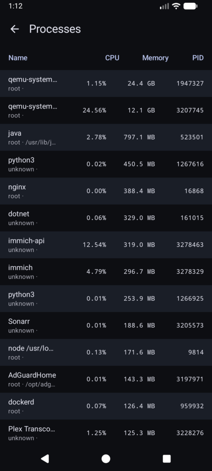Image resolution: width=212 pixels, height=471 pixels.
Task: Open the AdGuardHome process entry
Action: tap(106, 379)
